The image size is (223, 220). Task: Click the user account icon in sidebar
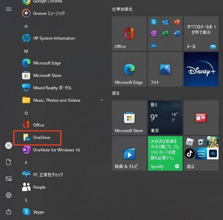click(9, 146)
